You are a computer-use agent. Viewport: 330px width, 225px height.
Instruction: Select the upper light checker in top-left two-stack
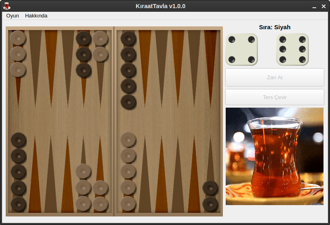pyautogui.click(x=100, y=38)
